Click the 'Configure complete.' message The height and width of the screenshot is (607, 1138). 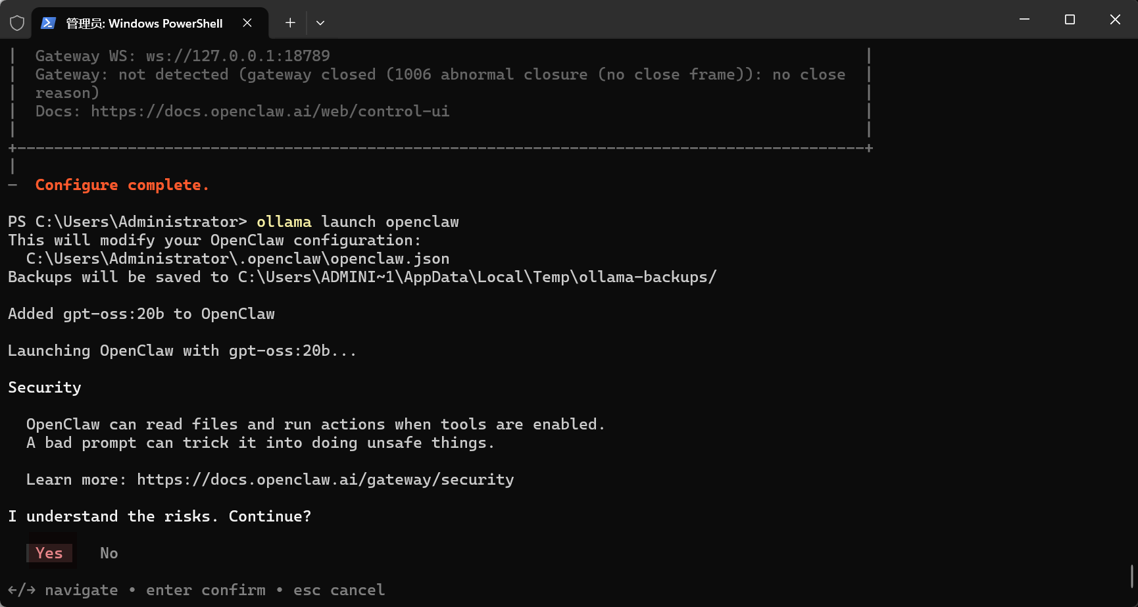[x=122, y=185]
